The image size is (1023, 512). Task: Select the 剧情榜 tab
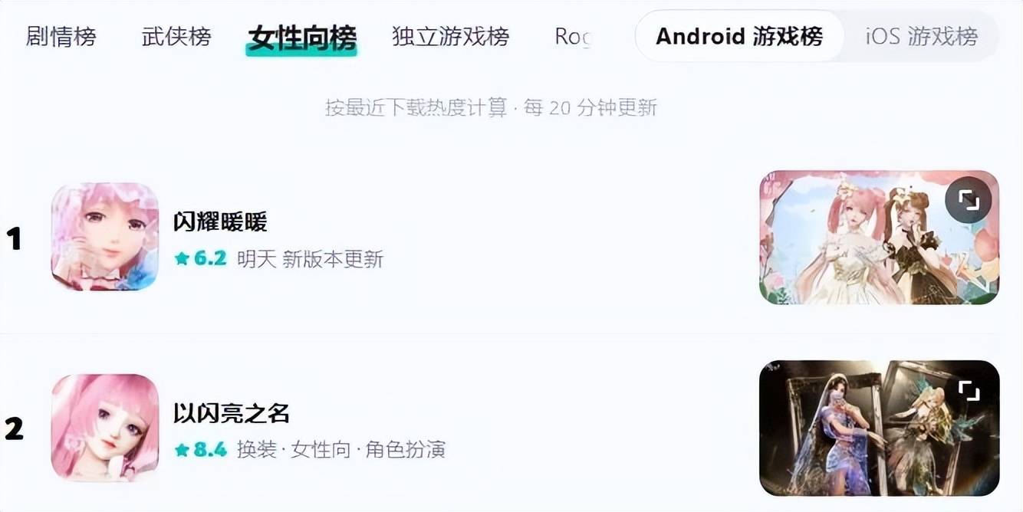[61, 36]
